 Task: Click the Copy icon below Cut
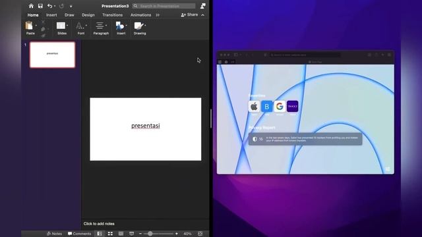[43, 29]
